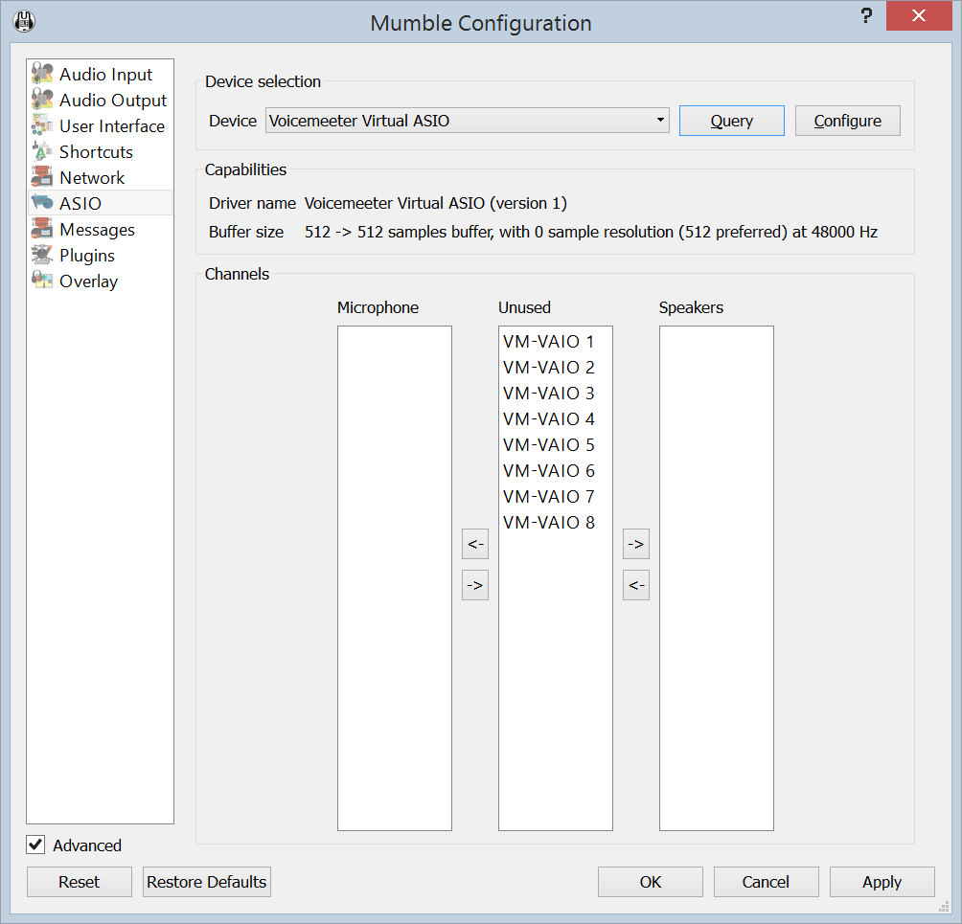Uncheck the Advanced checkbox
The height and width of the screenshot is (924, 962).
click(35, 845)
